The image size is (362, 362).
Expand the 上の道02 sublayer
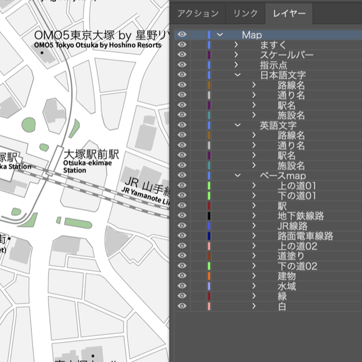click(x=254, y=246)
